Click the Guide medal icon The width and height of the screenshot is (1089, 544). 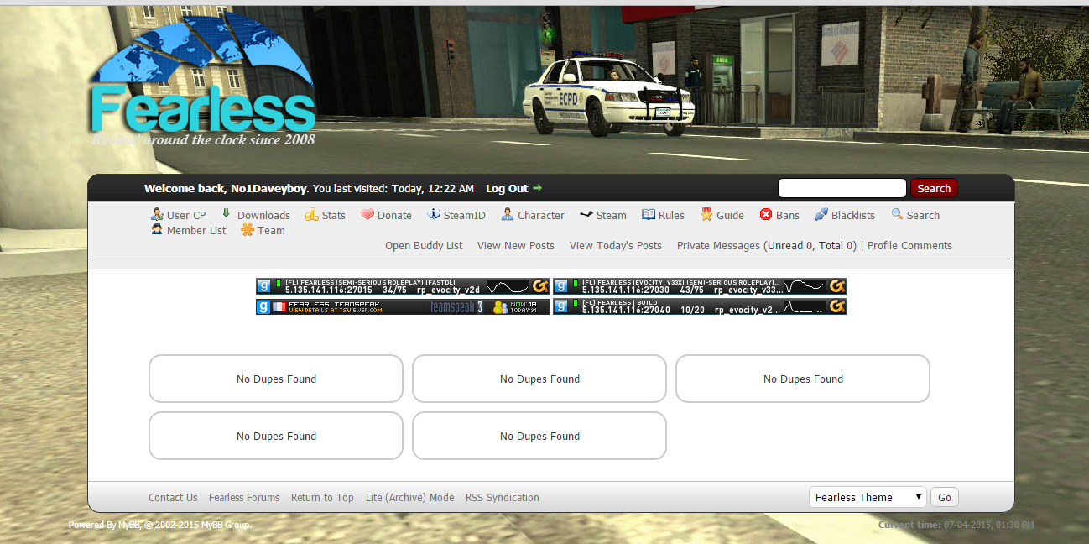706,214
